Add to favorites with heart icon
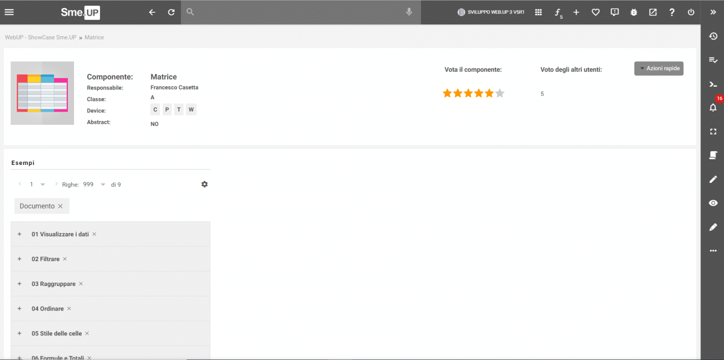 595,12
